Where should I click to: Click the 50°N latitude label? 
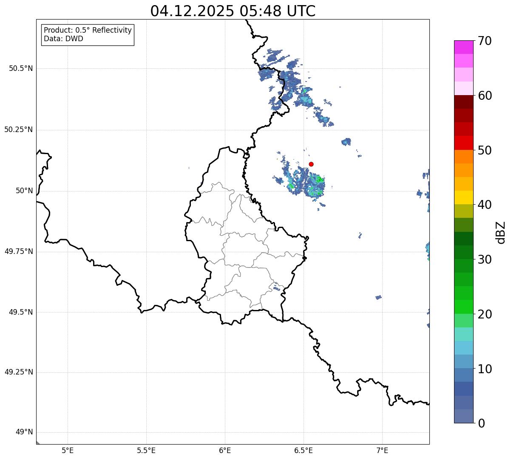click(x=24, y=191)
